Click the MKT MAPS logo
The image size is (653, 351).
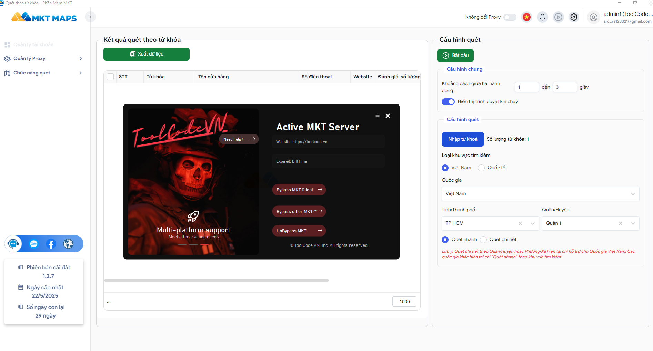[44, 18]
